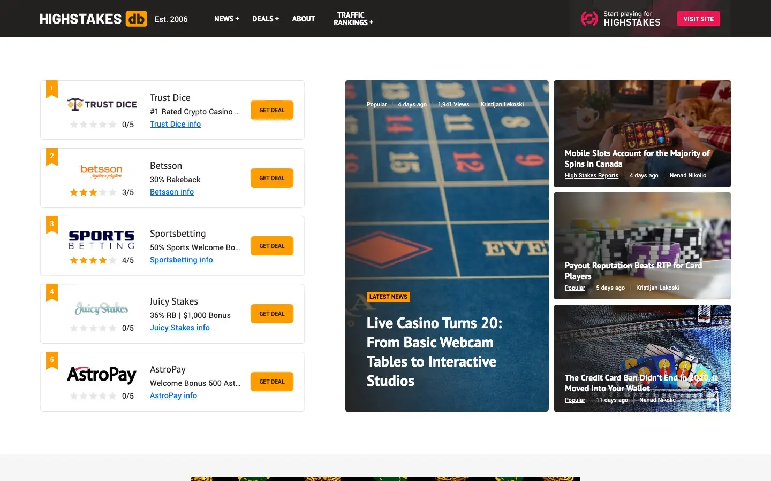Click the Kristijan Lekoski author on Live Casino article

[x=502, y=104]
